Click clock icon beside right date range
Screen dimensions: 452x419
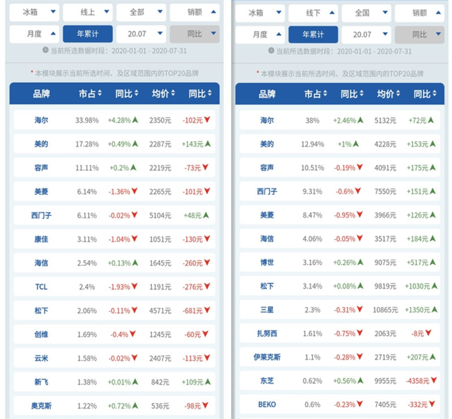(271, 51)
